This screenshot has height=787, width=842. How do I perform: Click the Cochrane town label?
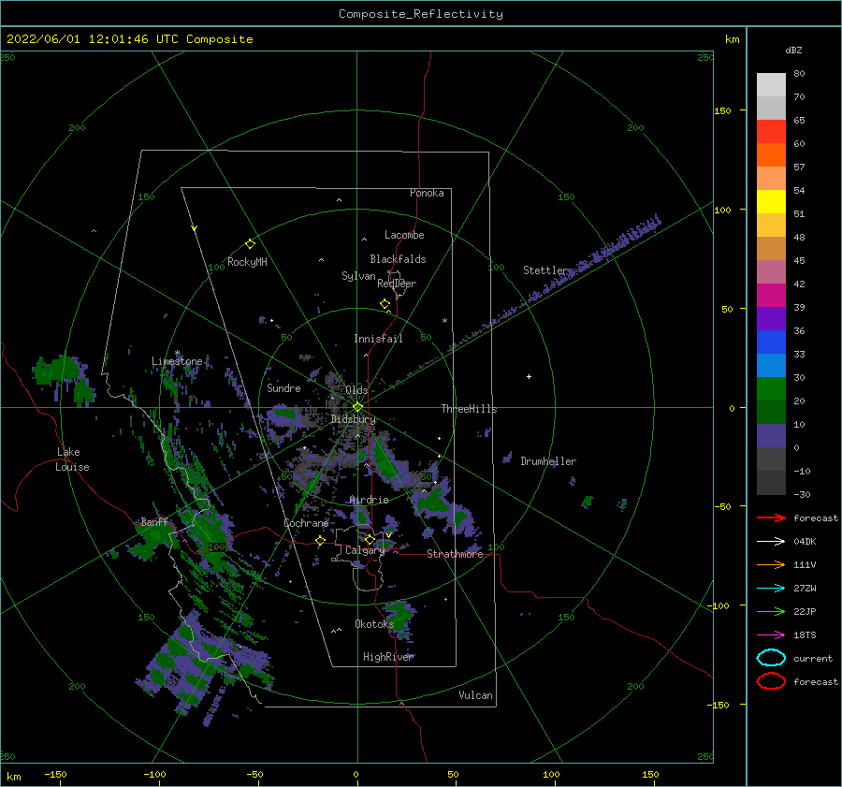tap(306, 523)
